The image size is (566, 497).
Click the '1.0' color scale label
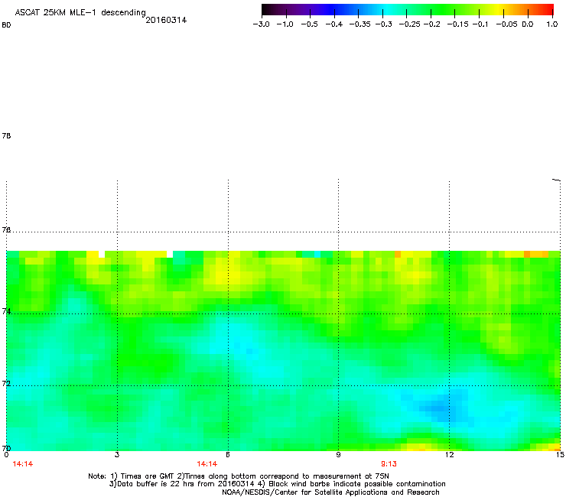click(552, 24)
